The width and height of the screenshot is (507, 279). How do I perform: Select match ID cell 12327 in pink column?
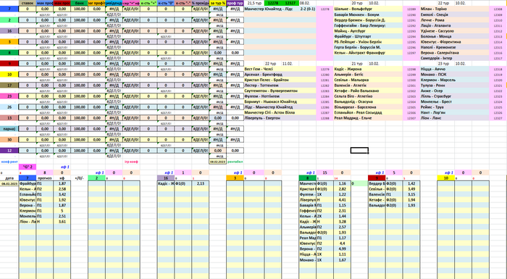click(498, 118)
